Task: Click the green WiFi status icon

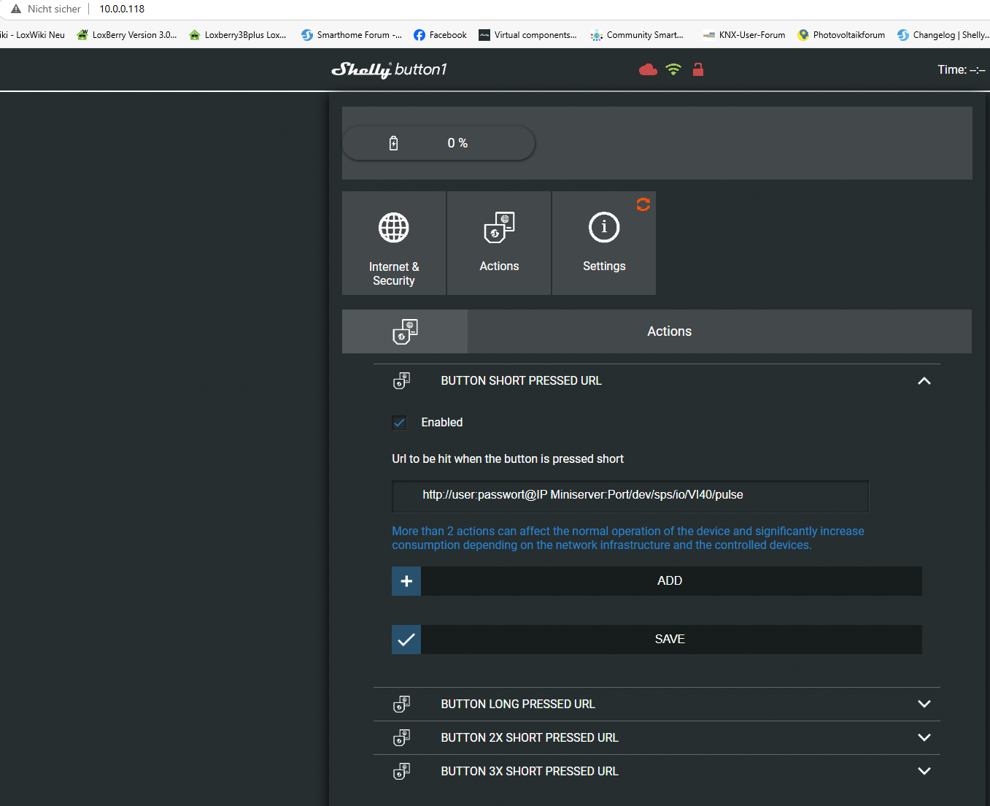Action: (x=673, y=70)
